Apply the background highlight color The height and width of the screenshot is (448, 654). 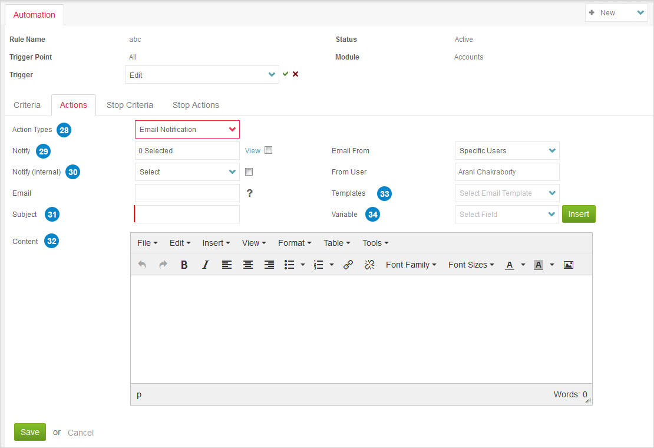coord(539,265)
